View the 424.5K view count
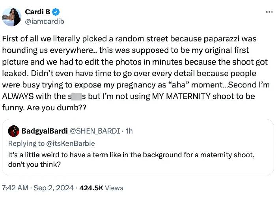 point(91,188)
